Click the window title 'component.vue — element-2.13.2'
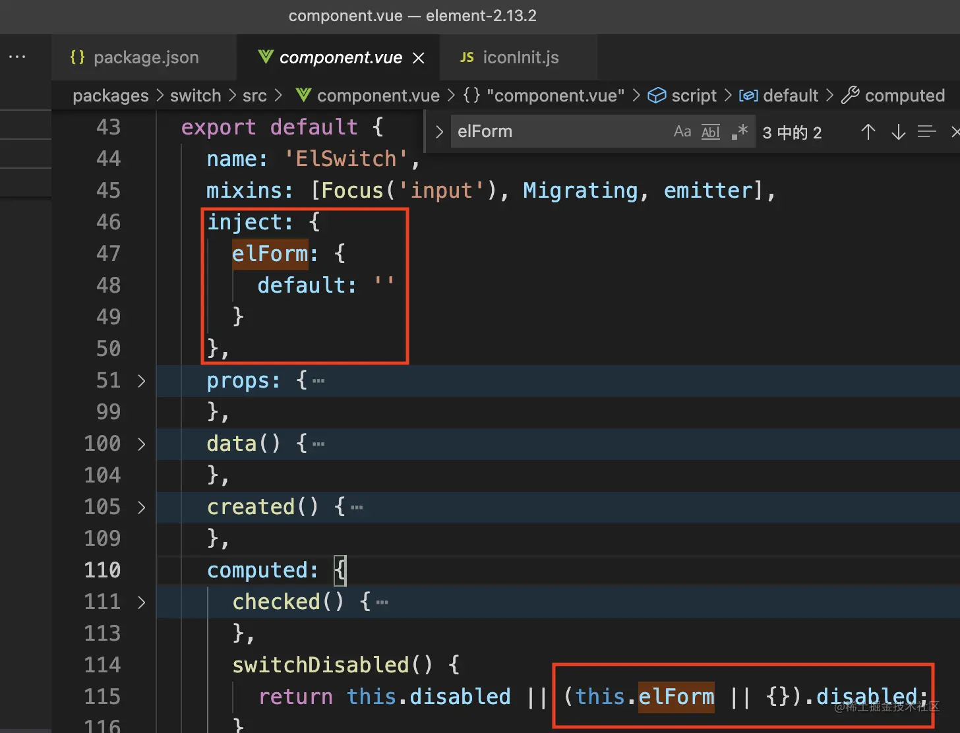Viewport: 960px width, 733px height. point(413,16)
